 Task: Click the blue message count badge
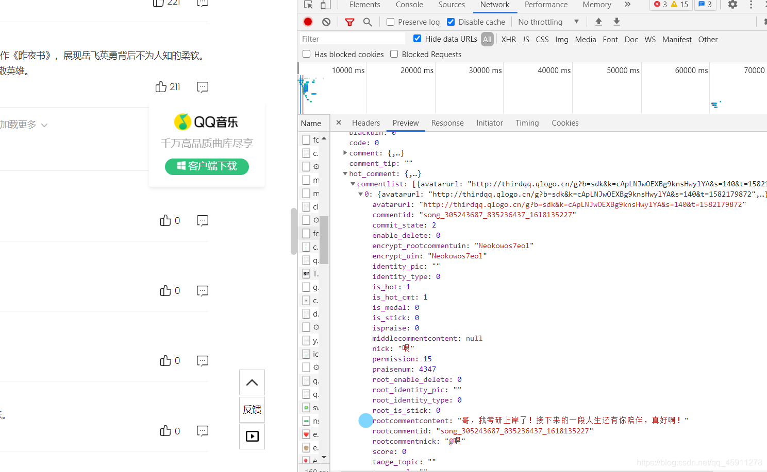tap(705, 5)
